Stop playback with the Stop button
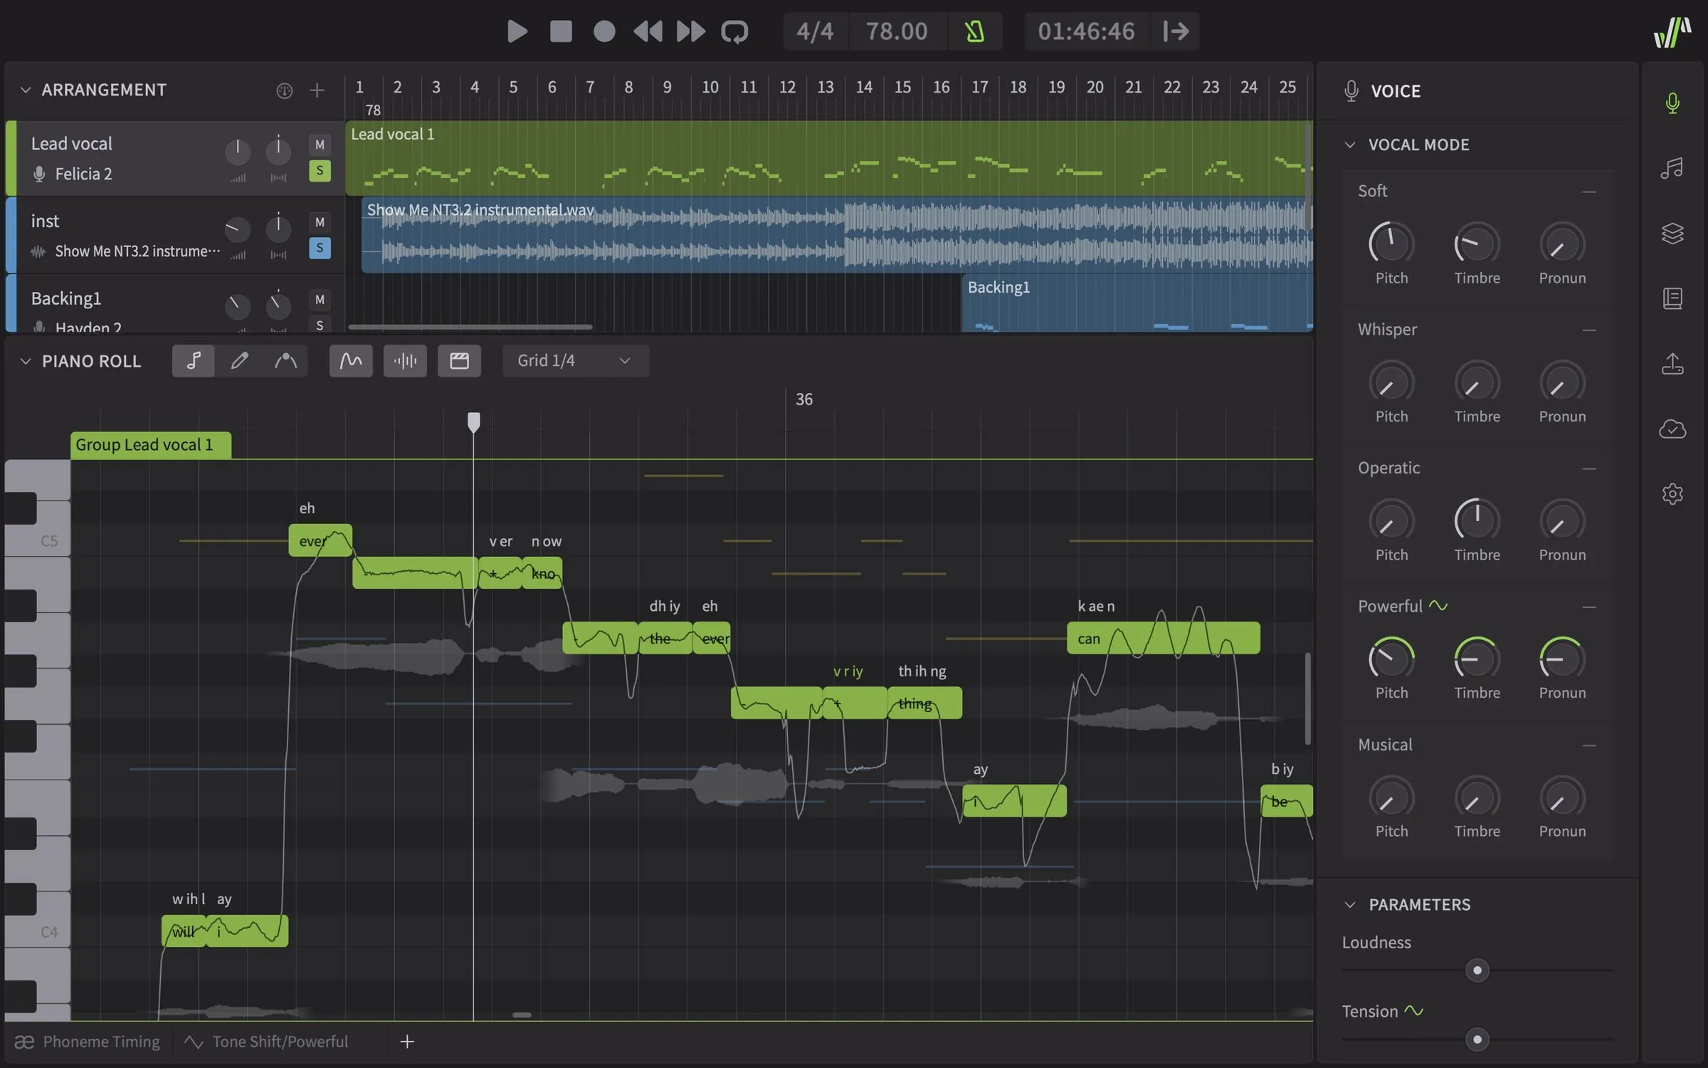This screenshot has height=1068, width=1708. (x=561, y=31)
